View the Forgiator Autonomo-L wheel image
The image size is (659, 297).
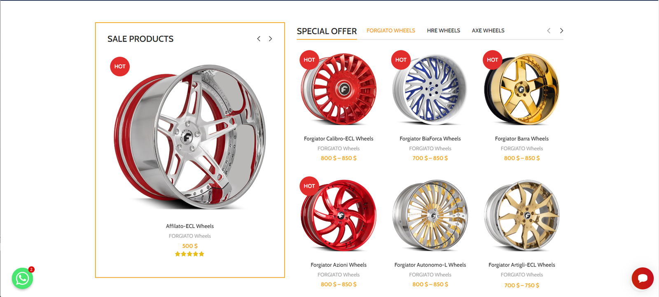430,215
